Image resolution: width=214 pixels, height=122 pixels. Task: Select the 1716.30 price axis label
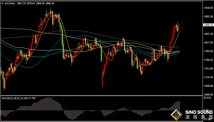coord(208,77)
